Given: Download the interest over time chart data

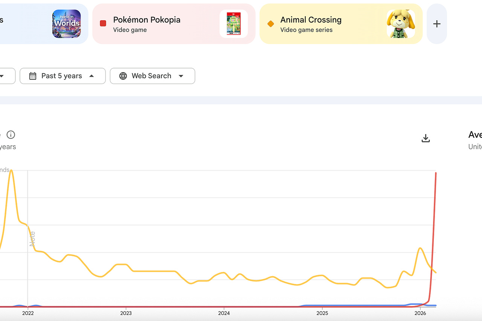Looking at the screenshot, I should click(426, 138).
